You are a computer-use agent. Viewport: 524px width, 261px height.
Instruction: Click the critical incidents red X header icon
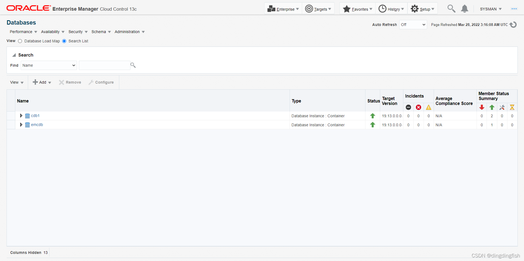418,107
